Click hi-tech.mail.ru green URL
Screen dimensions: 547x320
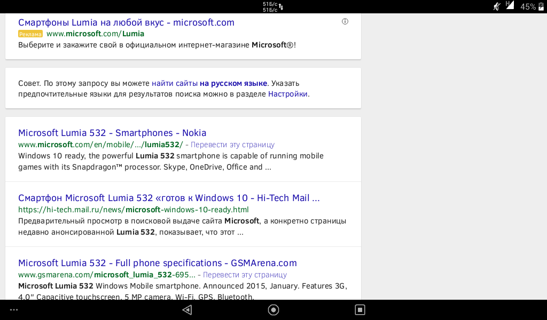pos(133,210)
